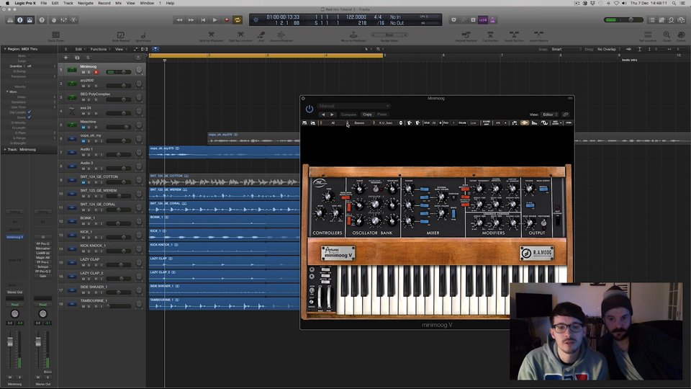Expand the Track Minimoog disclosure triangle
Viewport: 691px width, 389px height.
point(5,150)
